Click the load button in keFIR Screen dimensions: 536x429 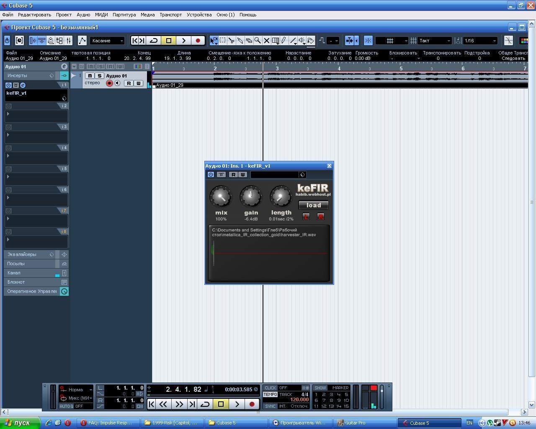[313, 205]
